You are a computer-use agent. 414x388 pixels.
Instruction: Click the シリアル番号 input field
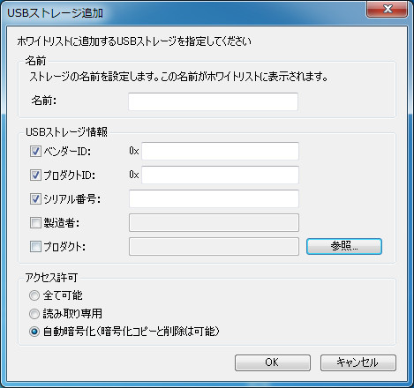click(x=214, y=198)
